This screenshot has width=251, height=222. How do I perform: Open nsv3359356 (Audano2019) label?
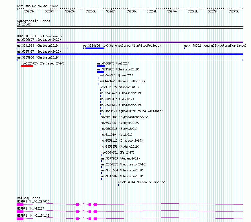(x=120, y=146)
